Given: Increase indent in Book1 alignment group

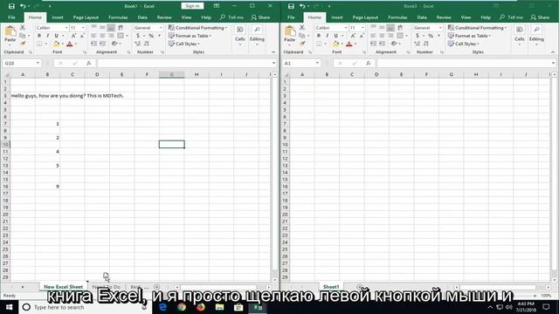Looking at the screenshot, I should [x=103, y=44].
